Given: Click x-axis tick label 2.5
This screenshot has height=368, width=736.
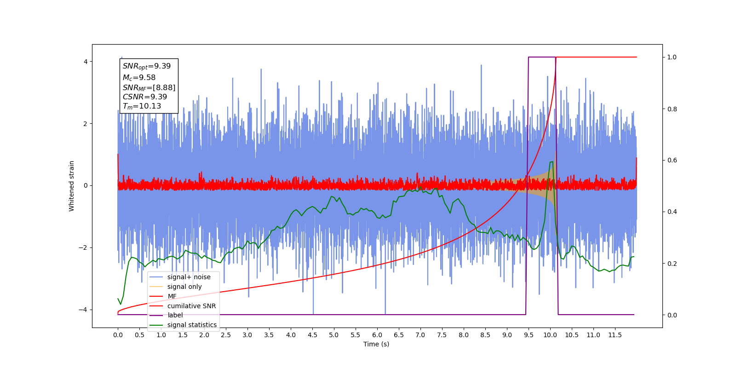Looking at the screenshot, I should click(226, 335).
